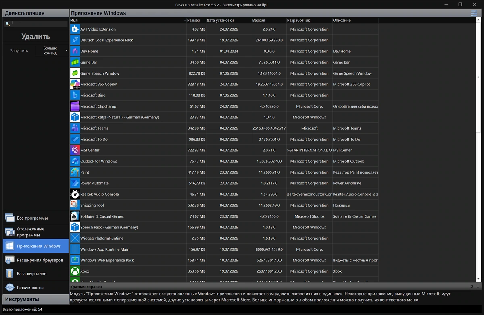Sort by the Версия column header
The width and height of the screenshot is (484, 315).
269,20
